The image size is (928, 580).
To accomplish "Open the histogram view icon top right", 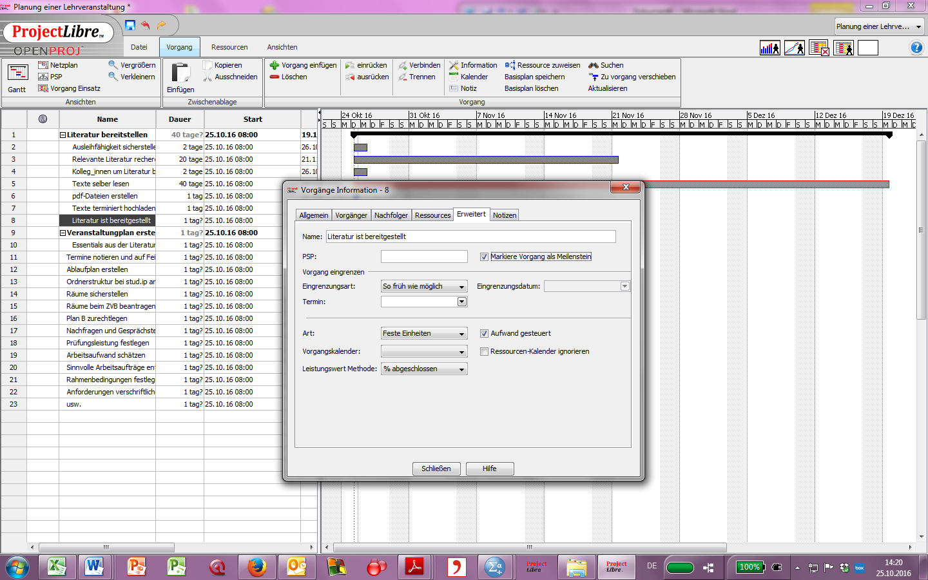I will coord(769,47).
